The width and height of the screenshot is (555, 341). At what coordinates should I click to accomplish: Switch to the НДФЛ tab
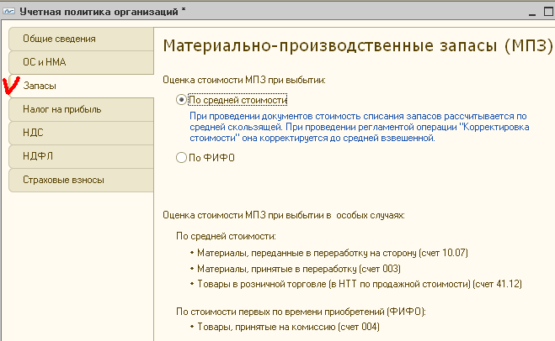82,156
